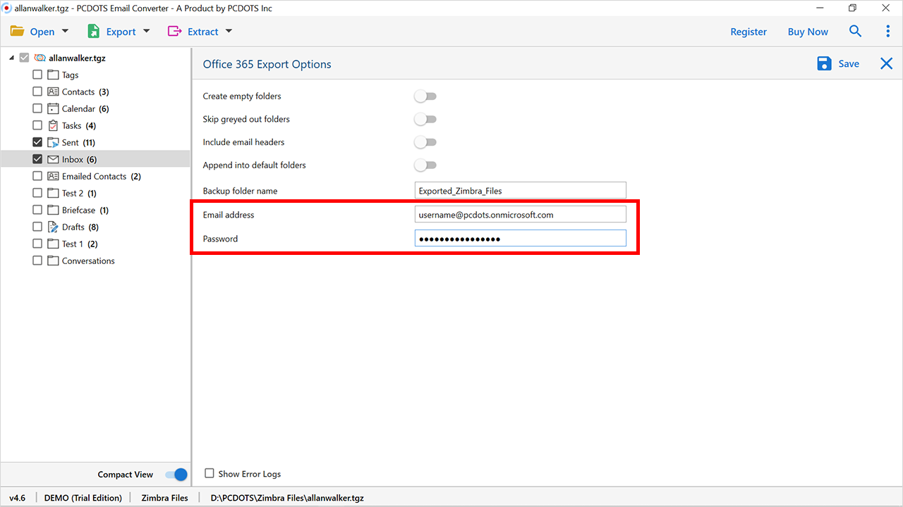Click the PCDOTS app icon in title bar

click(7, 8)
